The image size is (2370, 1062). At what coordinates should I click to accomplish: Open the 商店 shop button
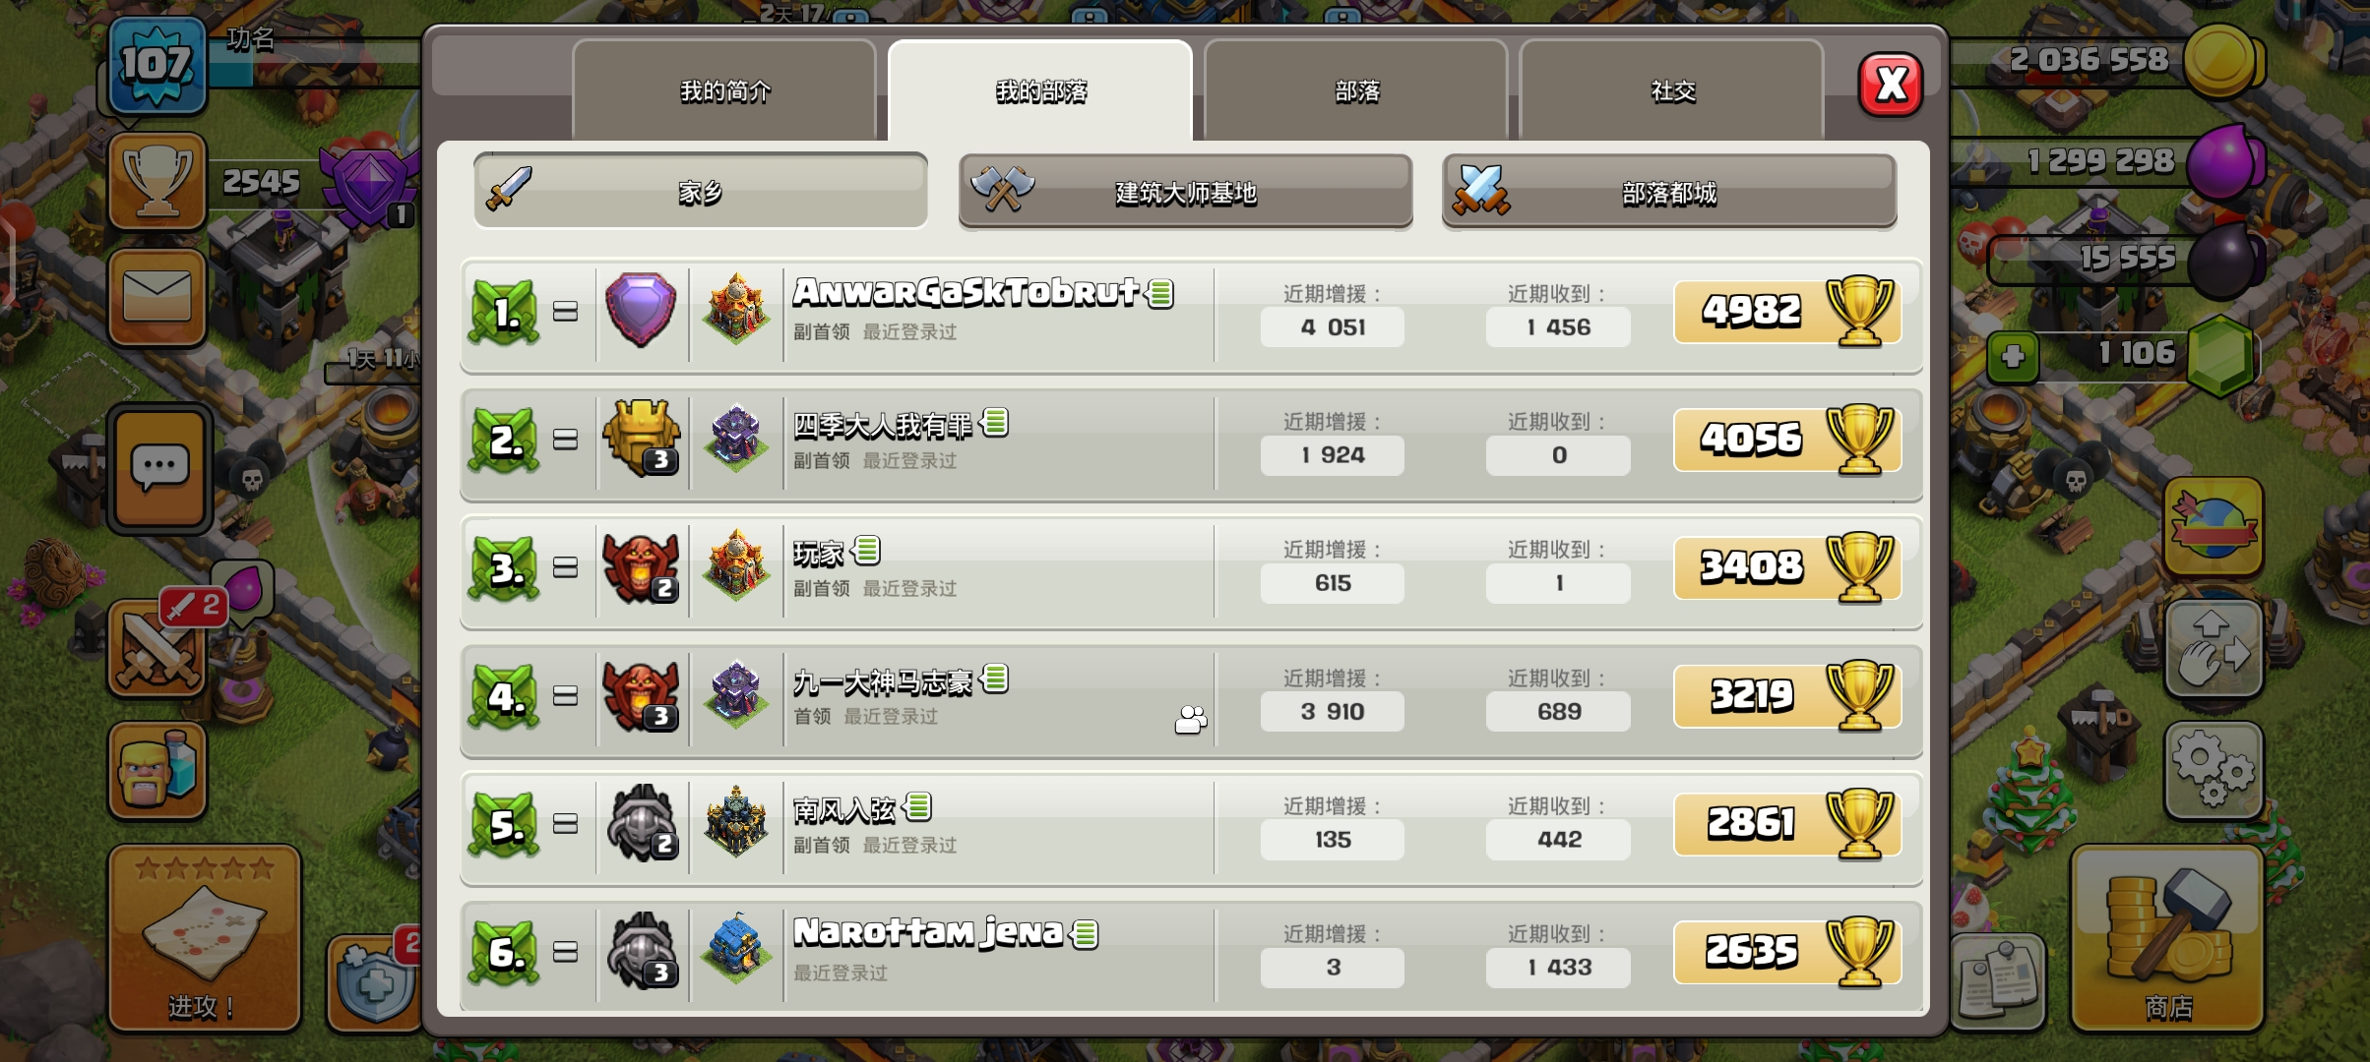pyautogui.click(x=2168, y=938)
